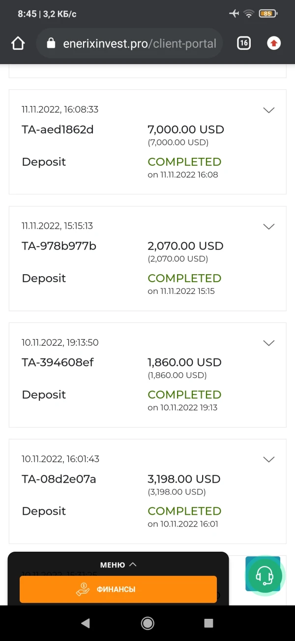Screen dimensions: 295x641
Task: Open the live support headset chat
Action: tap(265, 575)
